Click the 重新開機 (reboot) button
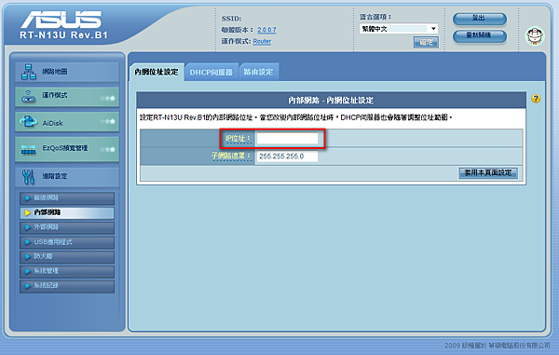Screen dimensions: 559x355 click(480, 35)
